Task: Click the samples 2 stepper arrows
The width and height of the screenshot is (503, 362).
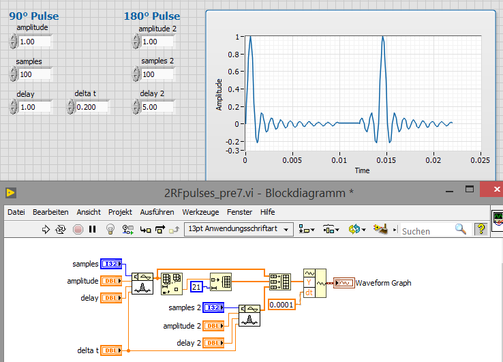Action: click(136, 74)
